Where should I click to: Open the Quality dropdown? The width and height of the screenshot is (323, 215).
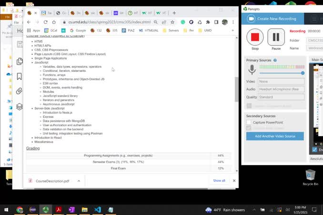coord(281,97)
